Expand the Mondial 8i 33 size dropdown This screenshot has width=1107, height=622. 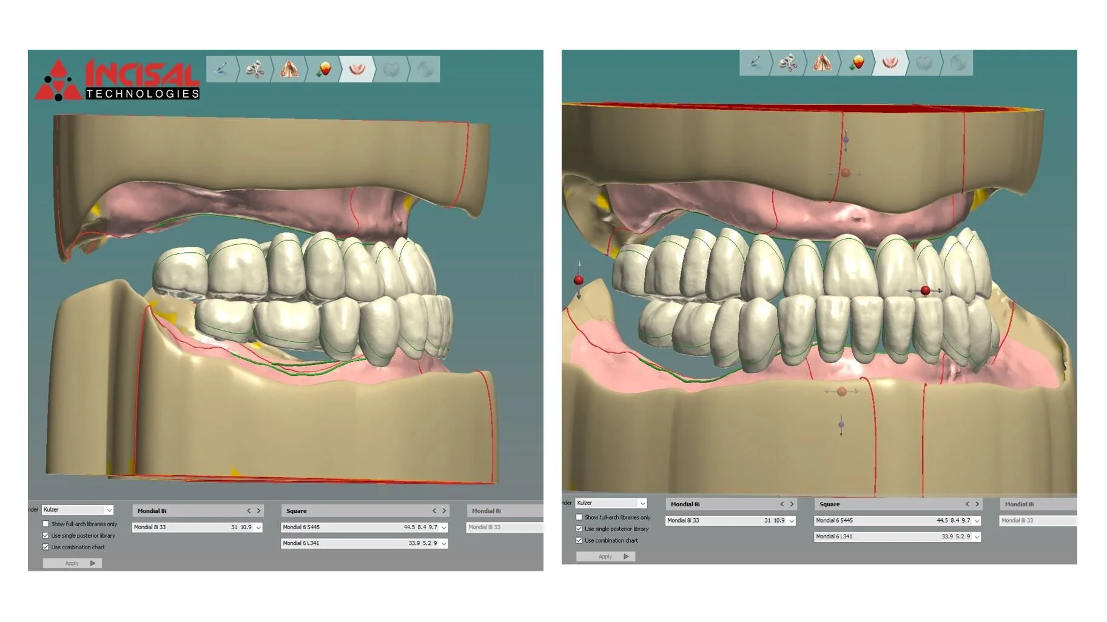pyautogui.click(x=257, y=527)
